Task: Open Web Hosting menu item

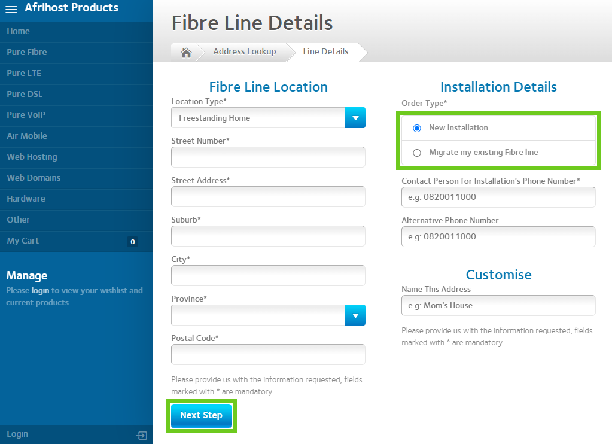Action: click(32, 157)
